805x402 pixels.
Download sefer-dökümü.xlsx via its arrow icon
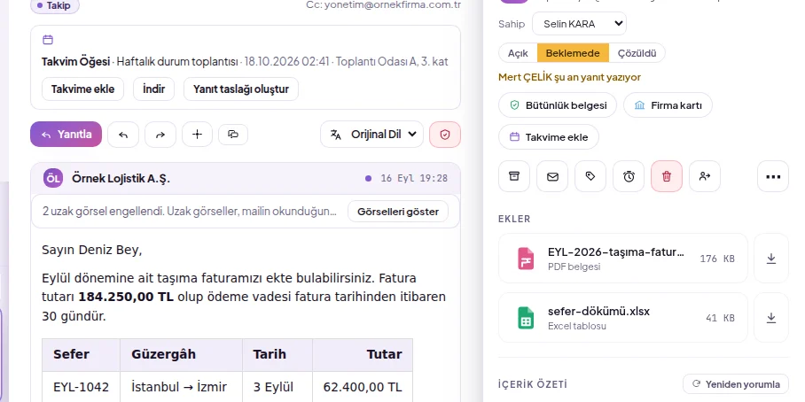coord(771,318)
